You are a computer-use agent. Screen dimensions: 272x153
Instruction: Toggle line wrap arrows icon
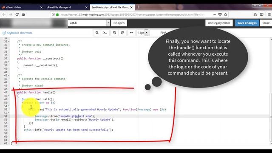131,33
